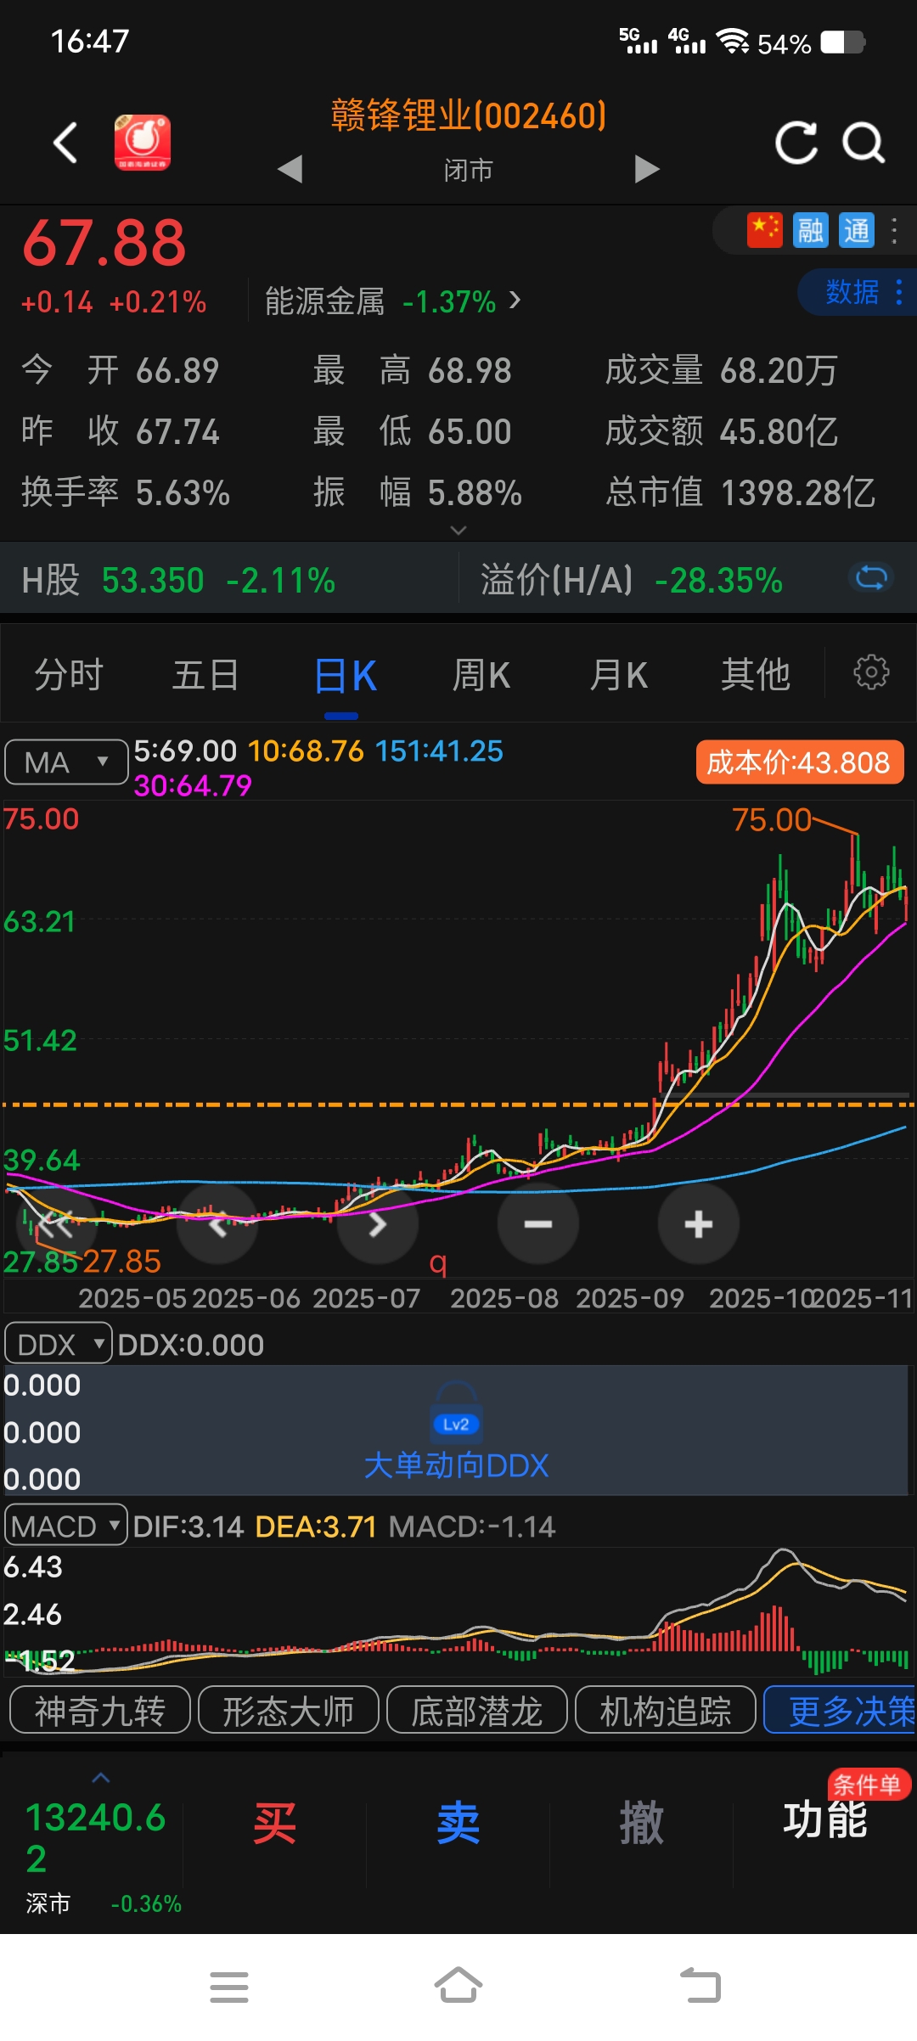
Task: Refresh the quote with the reload icon
Action: (x=796, y=143)
